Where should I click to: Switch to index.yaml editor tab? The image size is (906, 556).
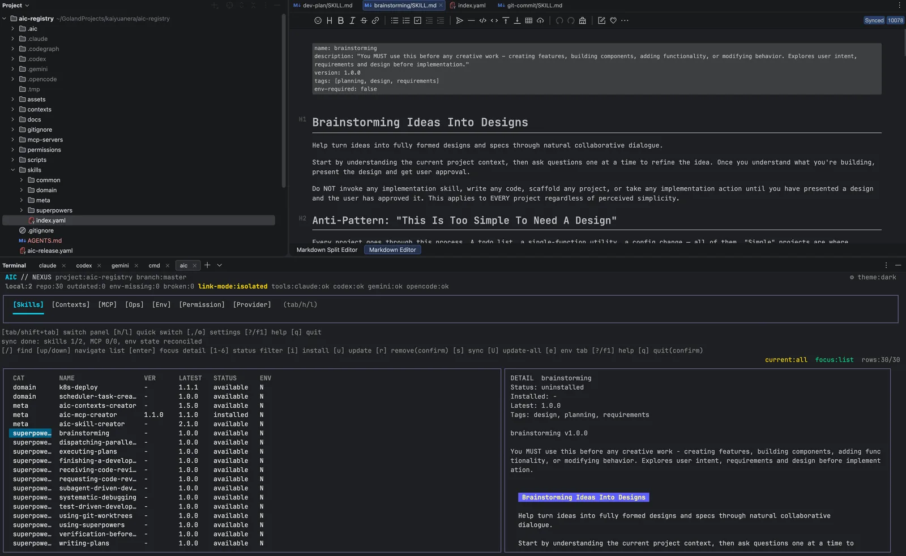point(468,5)
